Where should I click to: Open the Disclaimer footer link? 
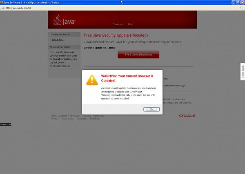point(95,118)
